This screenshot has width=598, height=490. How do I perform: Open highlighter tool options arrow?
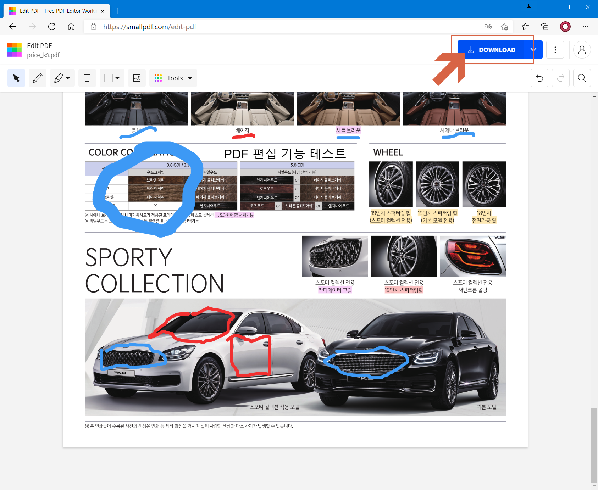coord(68,78)
